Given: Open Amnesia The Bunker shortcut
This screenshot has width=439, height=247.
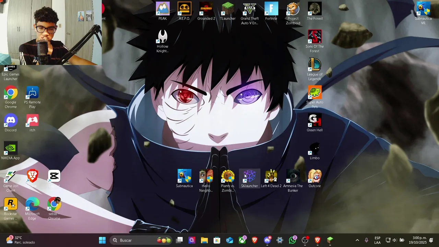Looking at the screenshot, I should (293, 181).
